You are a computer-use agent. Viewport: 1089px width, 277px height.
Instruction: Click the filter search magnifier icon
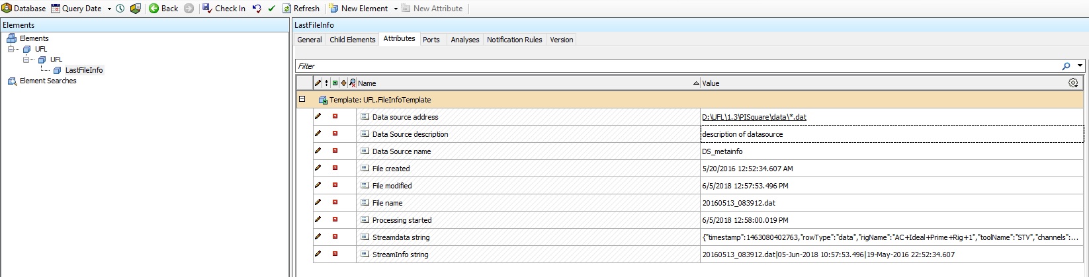tap(1066, 66)
